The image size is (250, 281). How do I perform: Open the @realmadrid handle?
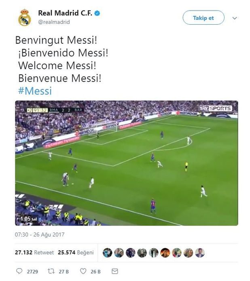point(54,22)
